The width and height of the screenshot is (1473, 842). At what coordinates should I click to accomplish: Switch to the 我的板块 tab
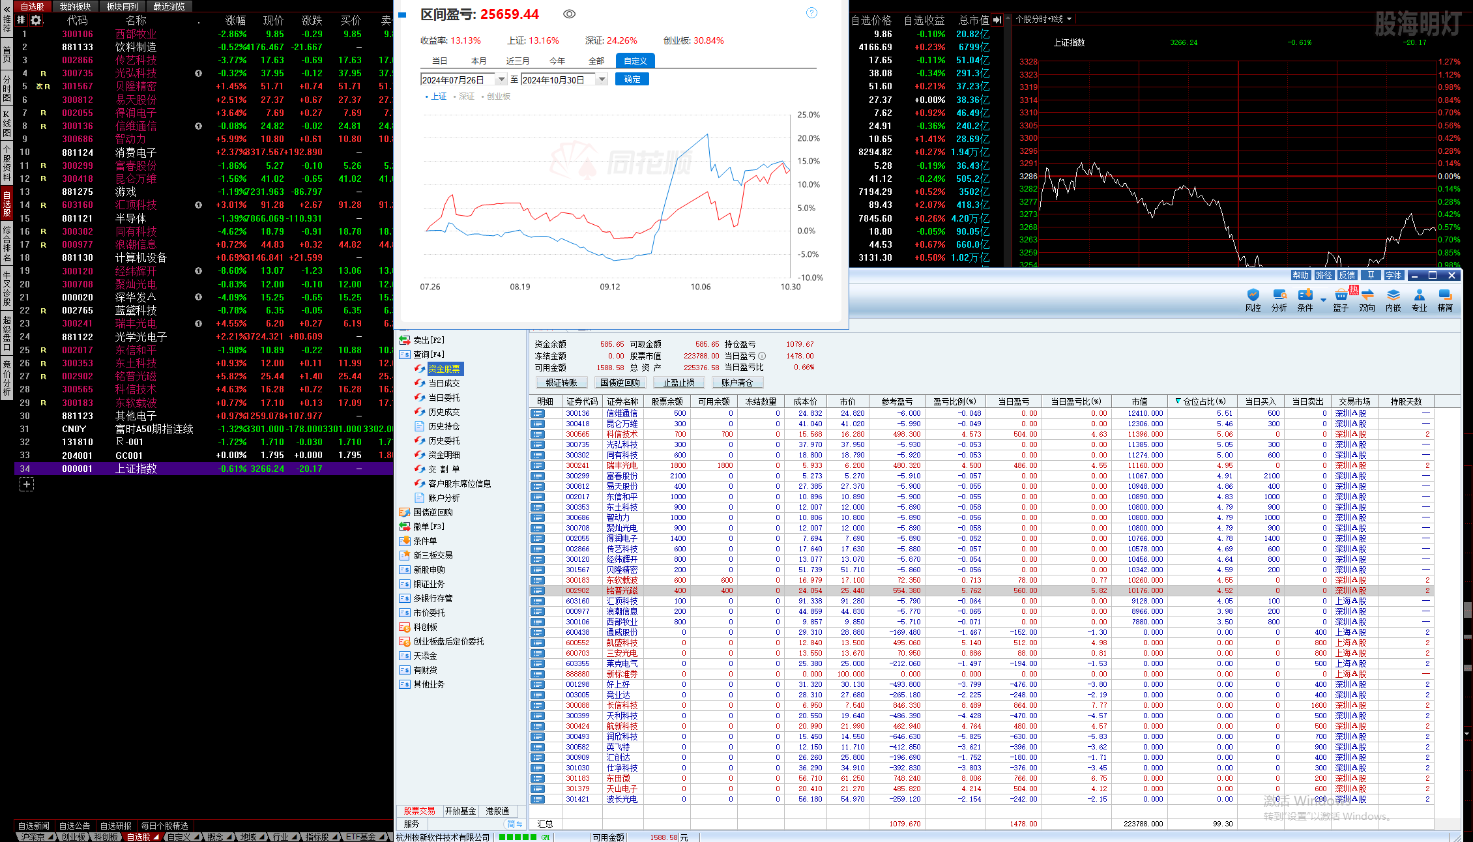[x=76, y=7]
